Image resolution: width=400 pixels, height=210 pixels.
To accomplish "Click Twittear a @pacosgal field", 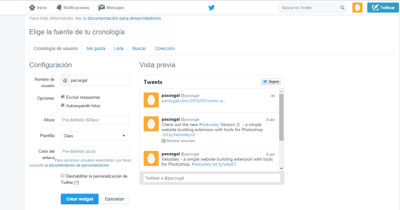I will click(212, 178).
